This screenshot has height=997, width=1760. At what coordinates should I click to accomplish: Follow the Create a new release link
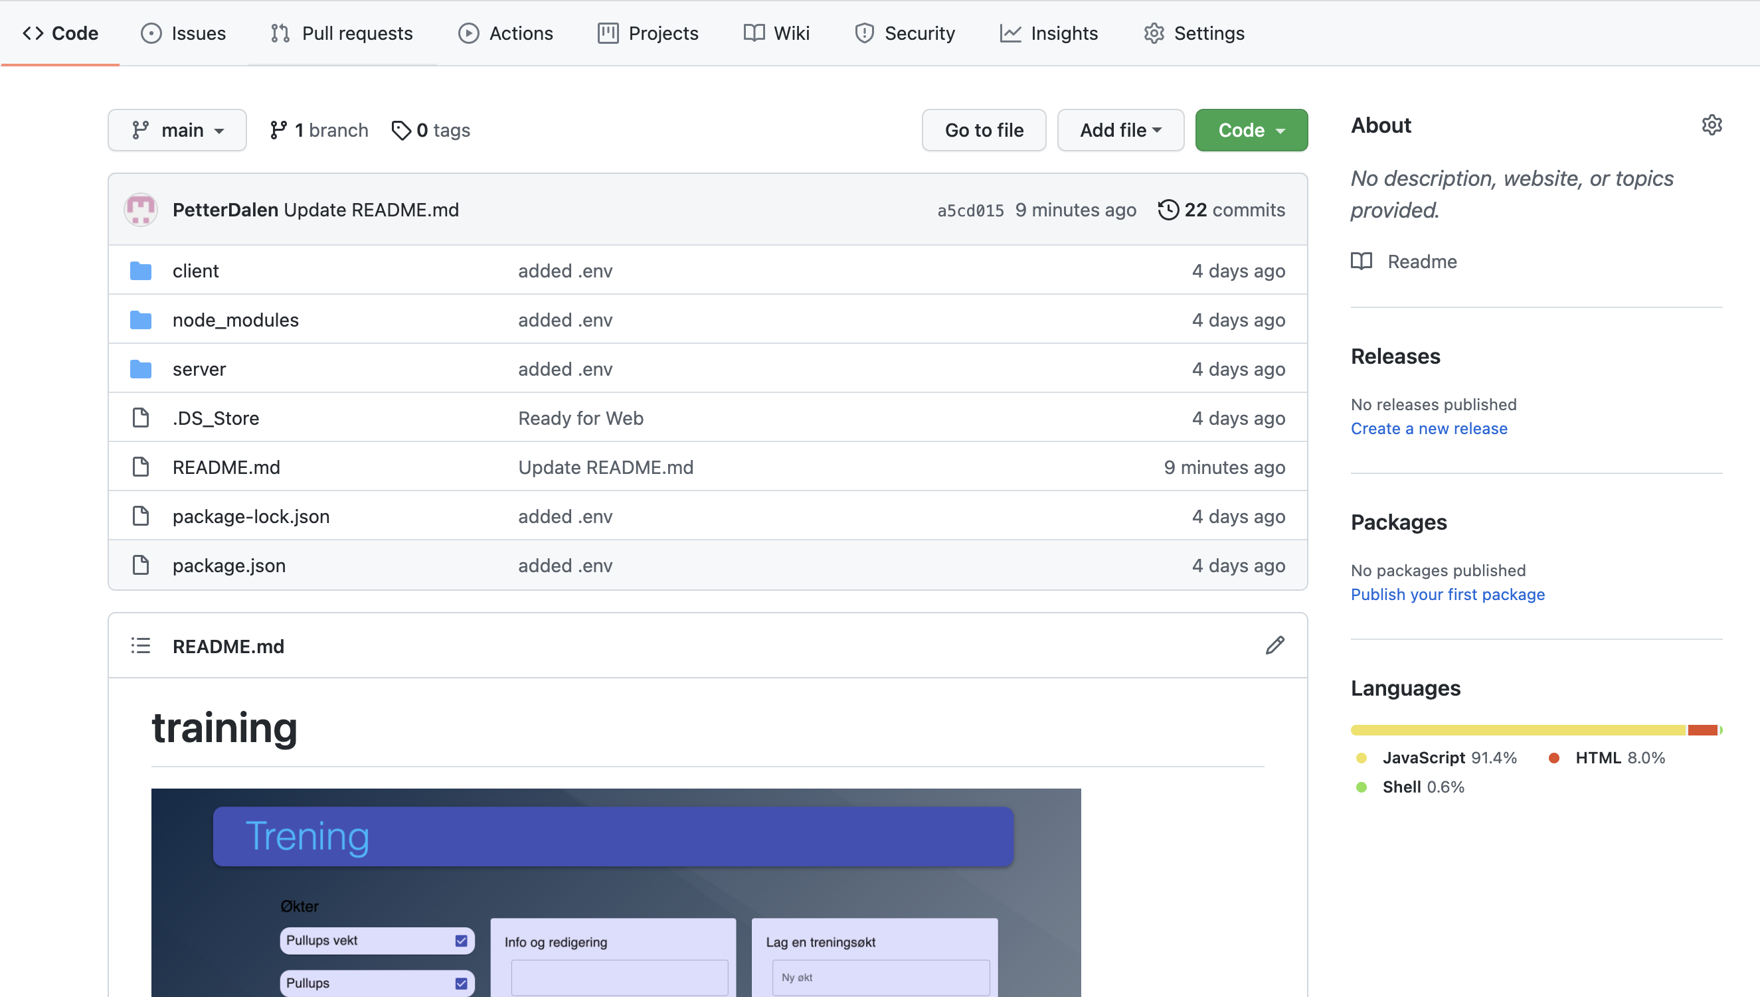point(1429,428)
